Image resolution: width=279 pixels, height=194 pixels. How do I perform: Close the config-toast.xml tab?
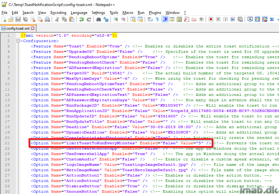coord(33,28)
